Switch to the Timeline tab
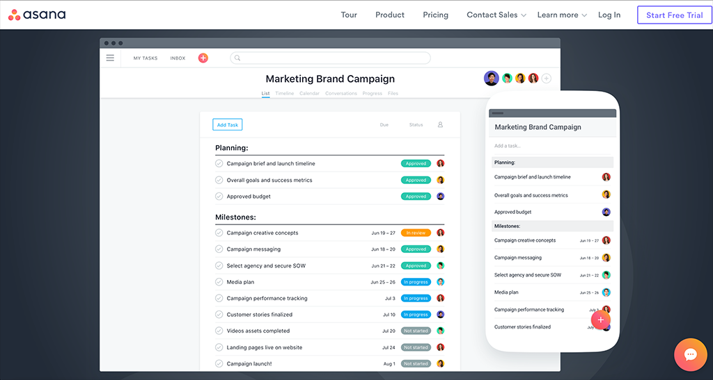 [284, 93]
